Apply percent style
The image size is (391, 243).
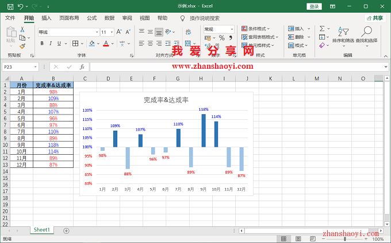point(222,38)
